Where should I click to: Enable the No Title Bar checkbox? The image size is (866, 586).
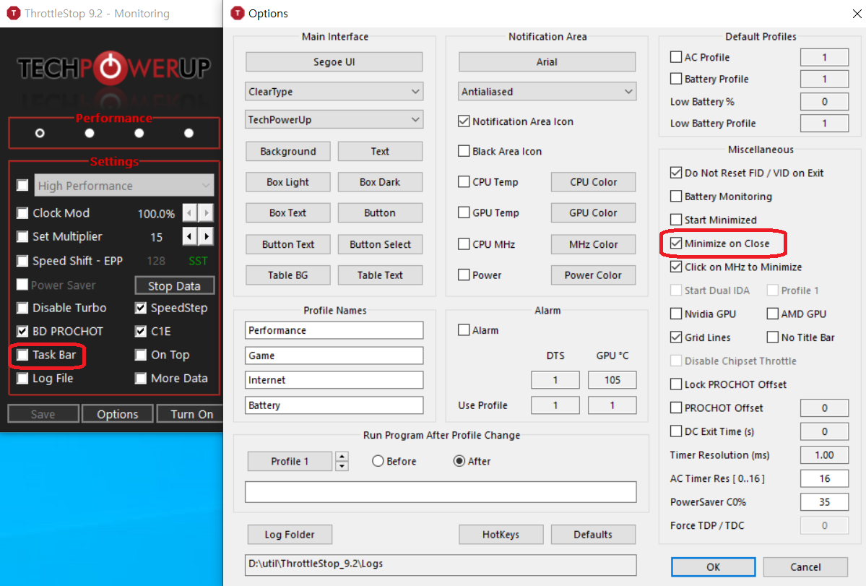click(773, 337)
